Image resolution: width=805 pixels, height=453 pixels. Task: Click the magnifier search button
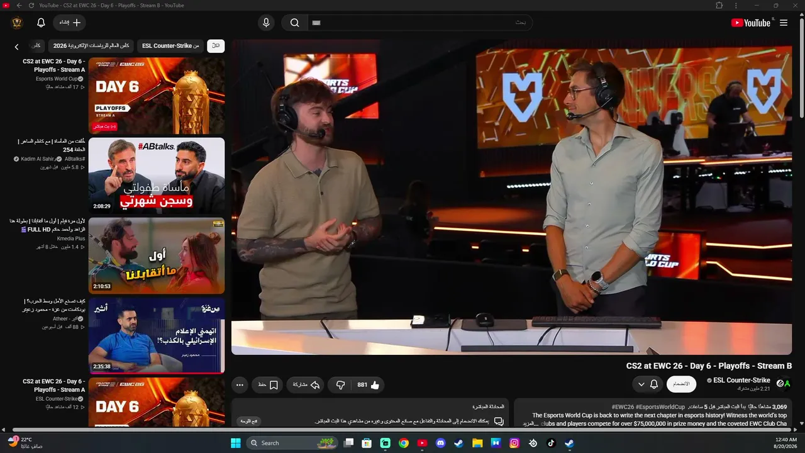pyautogui.click(x=294, y=23)
